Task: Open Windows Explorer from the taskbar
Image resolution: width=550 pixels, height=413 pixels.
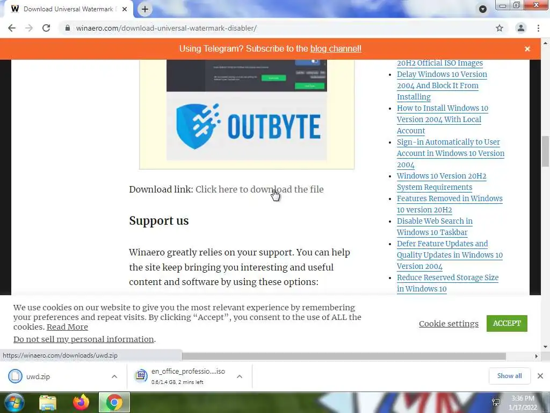Action: 47,402
